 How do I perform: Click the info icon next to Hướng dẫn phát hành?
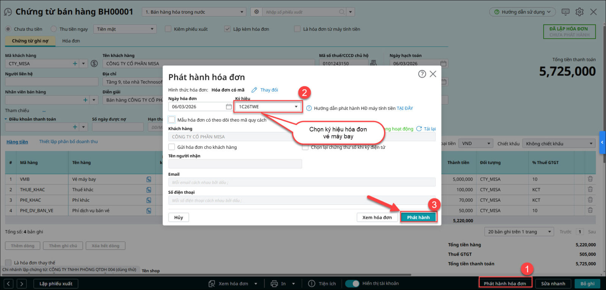tap(309, 108)
